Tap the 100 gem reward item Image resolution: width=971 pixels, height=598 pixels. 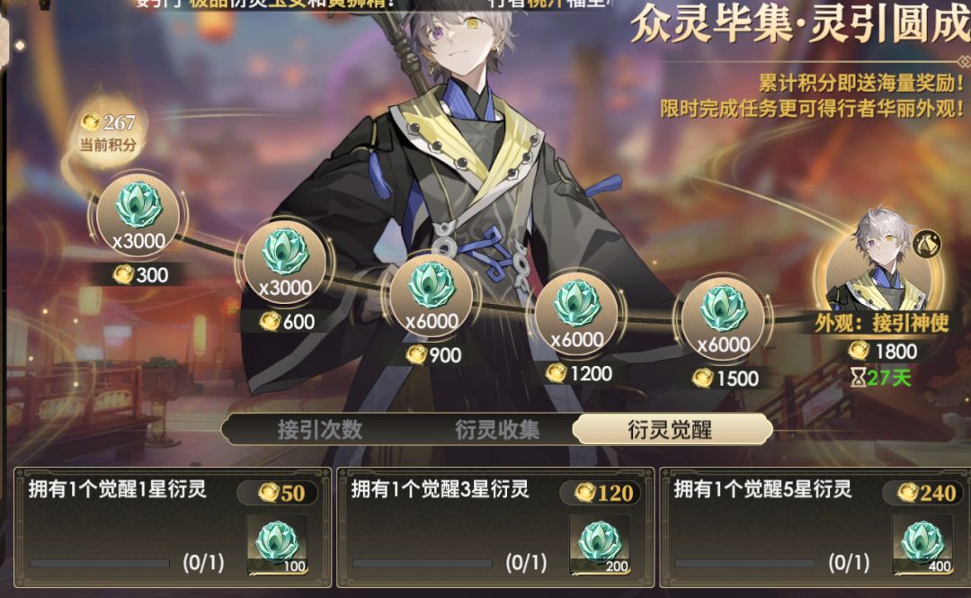[x=277, y=545]
